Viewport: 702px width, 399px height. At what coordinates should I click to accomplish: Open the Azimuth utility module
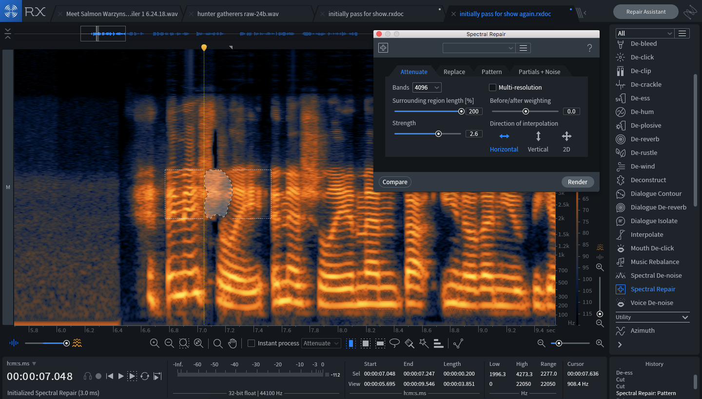coord(643,330)
